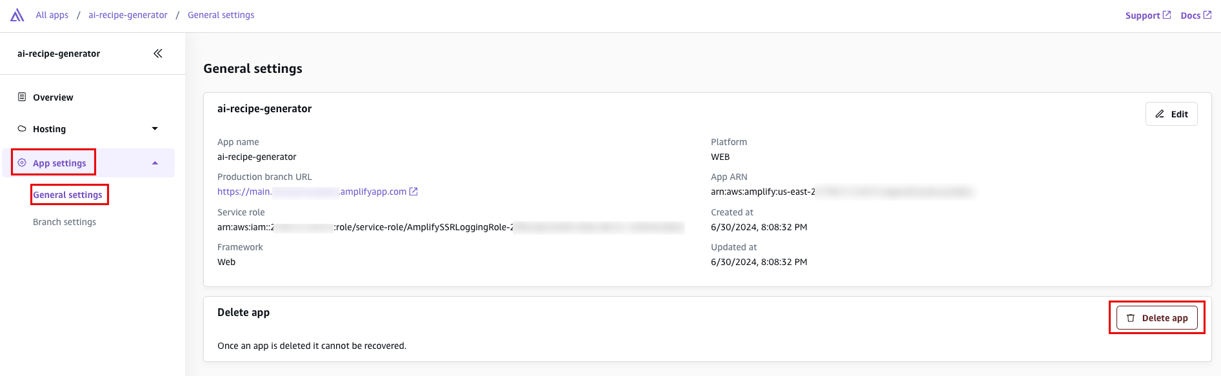The height and width of the screenshot is (376, 1221).
Task: Open the Overview page
Action: (x=53, y=97)
